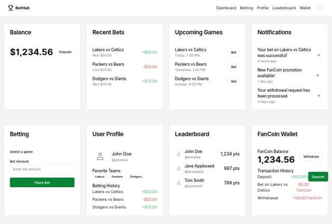Viewport: 332px width, 224px height.
Task: Dismiss the FanCoin promotion notification
Action: (318, 75)
